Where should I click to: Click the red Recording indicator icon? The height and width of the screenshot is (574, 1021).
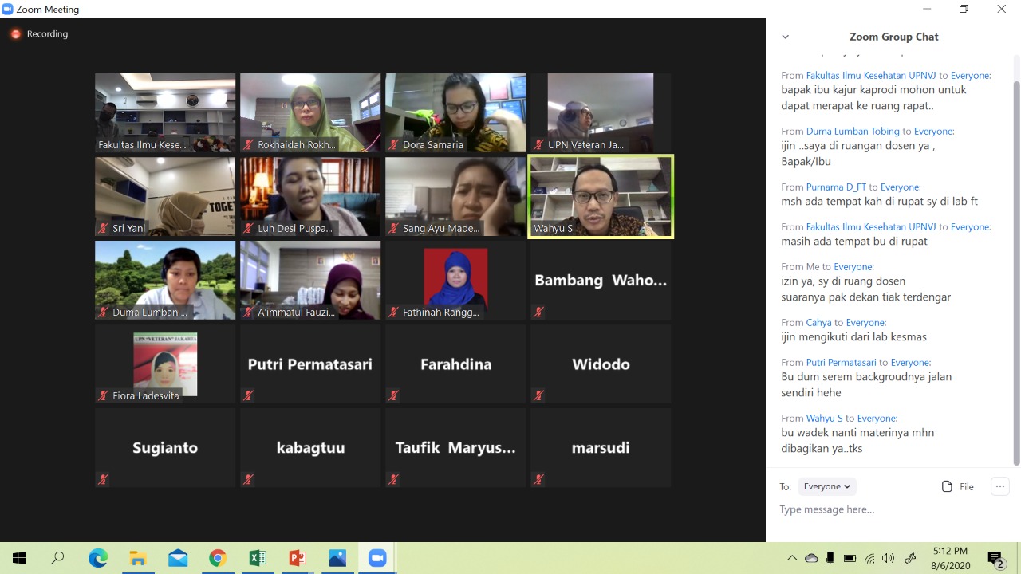(15, 34)
